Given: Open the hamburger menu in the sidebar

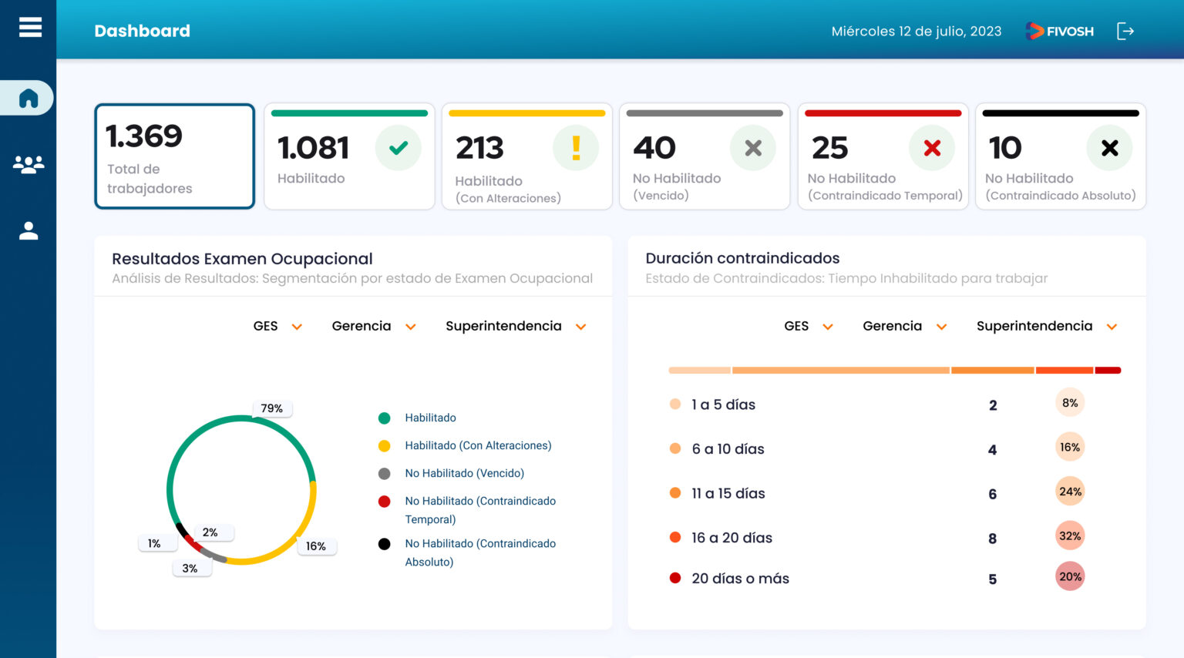Looking at the screenshot, I should pyautogui.click(x=30, y=28).
